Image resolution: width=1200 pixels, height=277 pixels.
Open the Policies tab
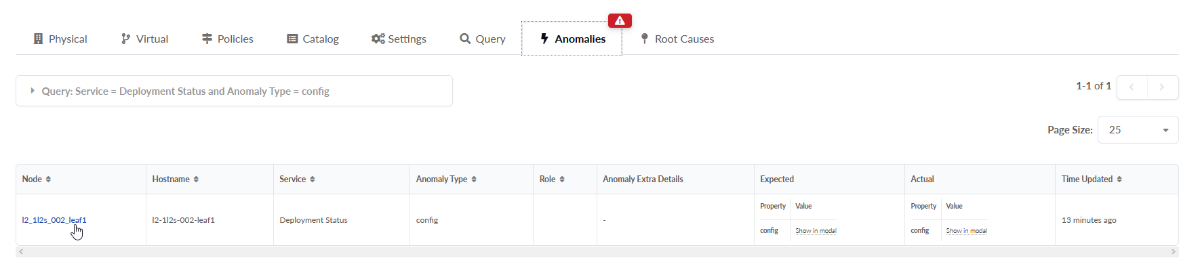(x=228, y=39)
